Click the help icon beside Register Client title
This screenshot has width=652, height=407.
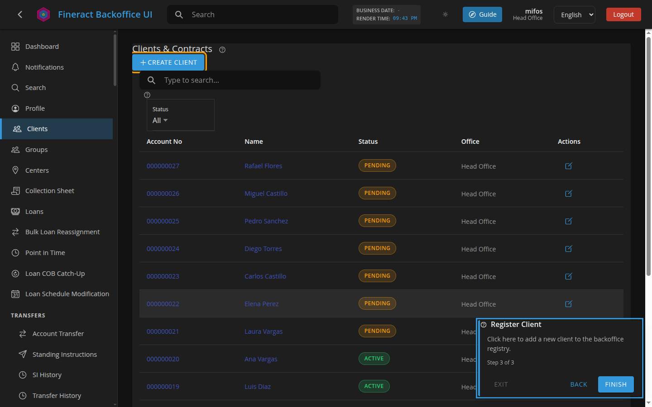484,325
